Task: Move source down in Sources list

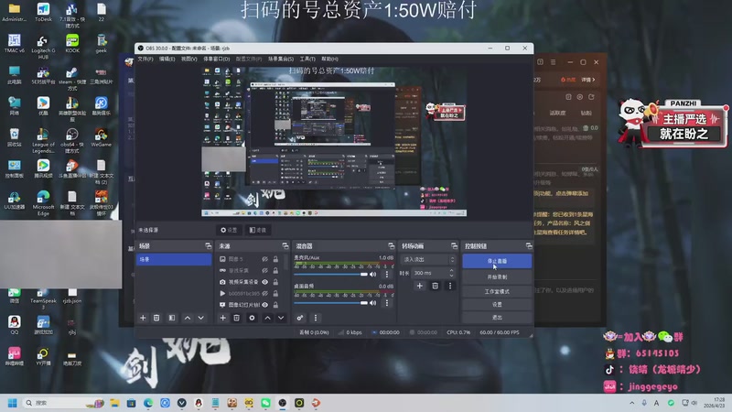Action: (x=281, y=318)
